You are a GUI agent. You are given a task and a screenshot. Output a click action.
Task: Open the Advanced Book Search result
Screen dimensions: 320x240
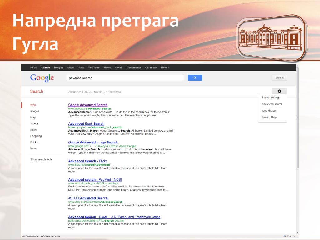pyautogui.click(x=86, y=124)
